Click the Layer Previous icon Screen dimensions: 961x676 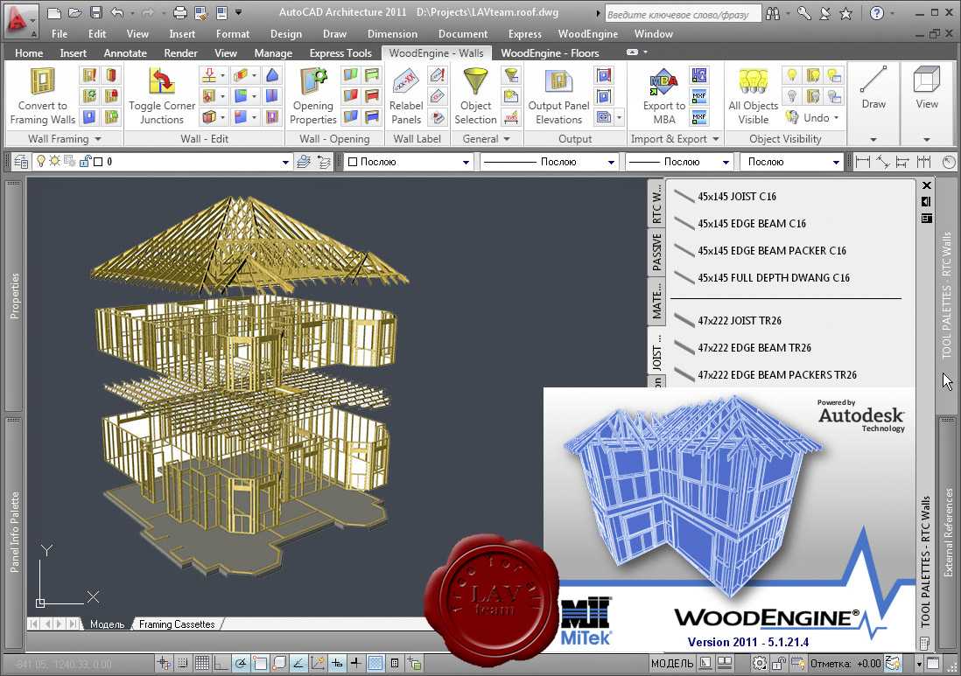[x=324, y=162]
